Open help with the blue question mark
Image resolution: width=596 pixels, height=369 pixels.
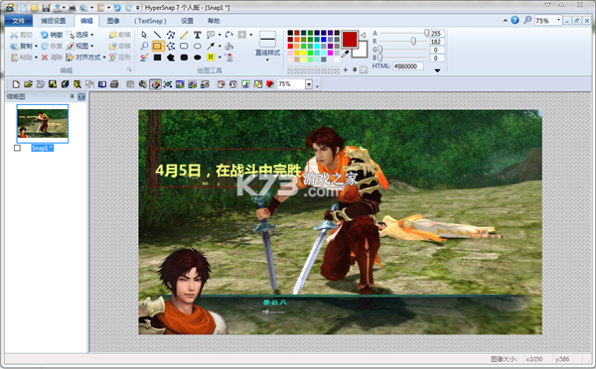pyautogui.click(x=515, y=21)
